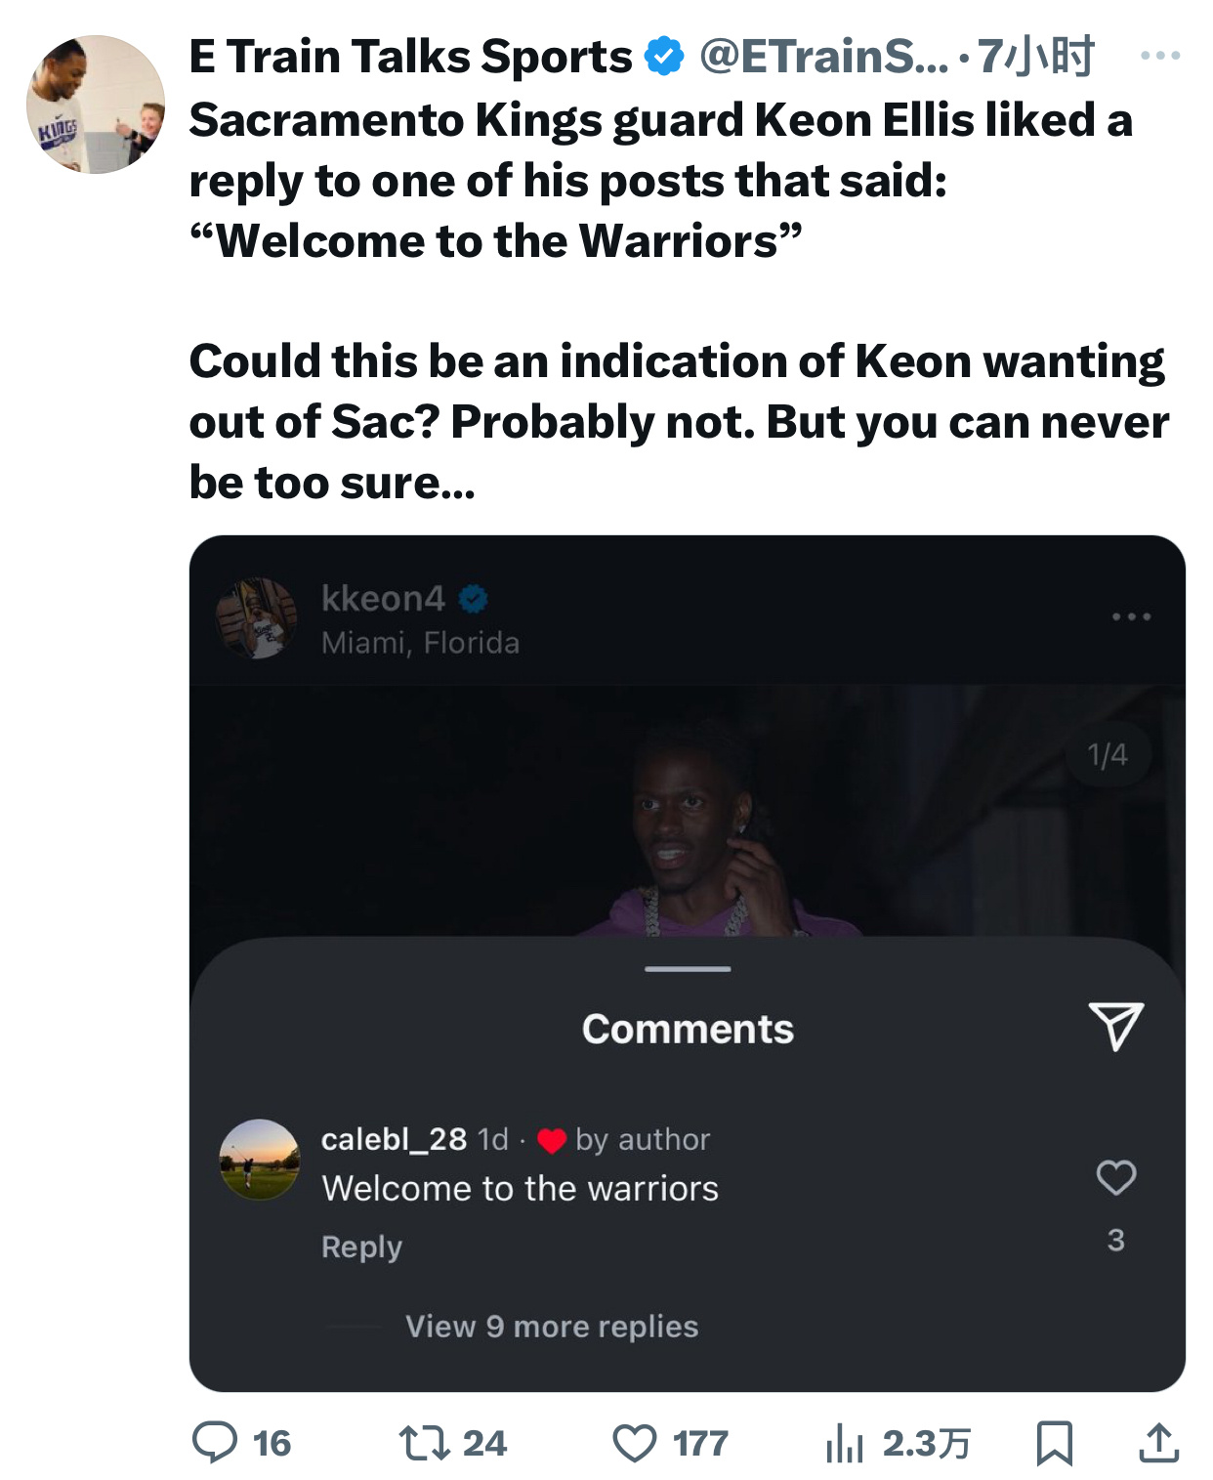The width and height of the screenshot is (1213, 1480).
Task: Tap the 1/4 image counter badge
Action: point(1108,754)
